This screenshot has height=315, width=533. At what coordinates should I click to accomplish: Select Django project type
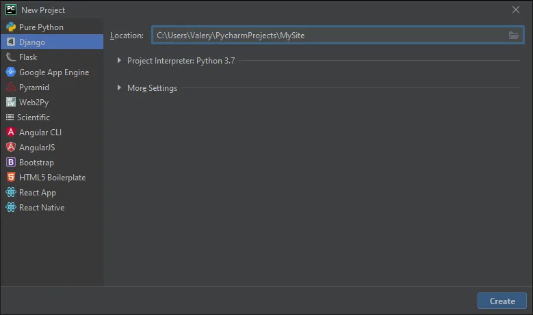point(32,42)
